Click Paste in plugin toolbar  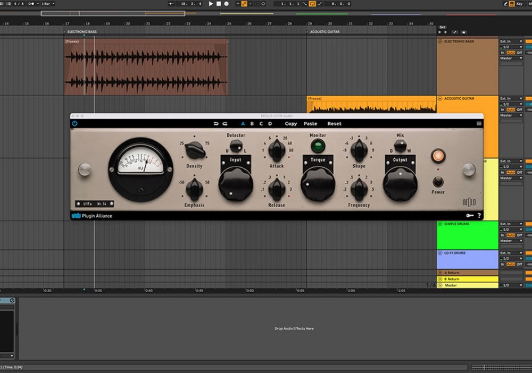[x=311, y=124]
